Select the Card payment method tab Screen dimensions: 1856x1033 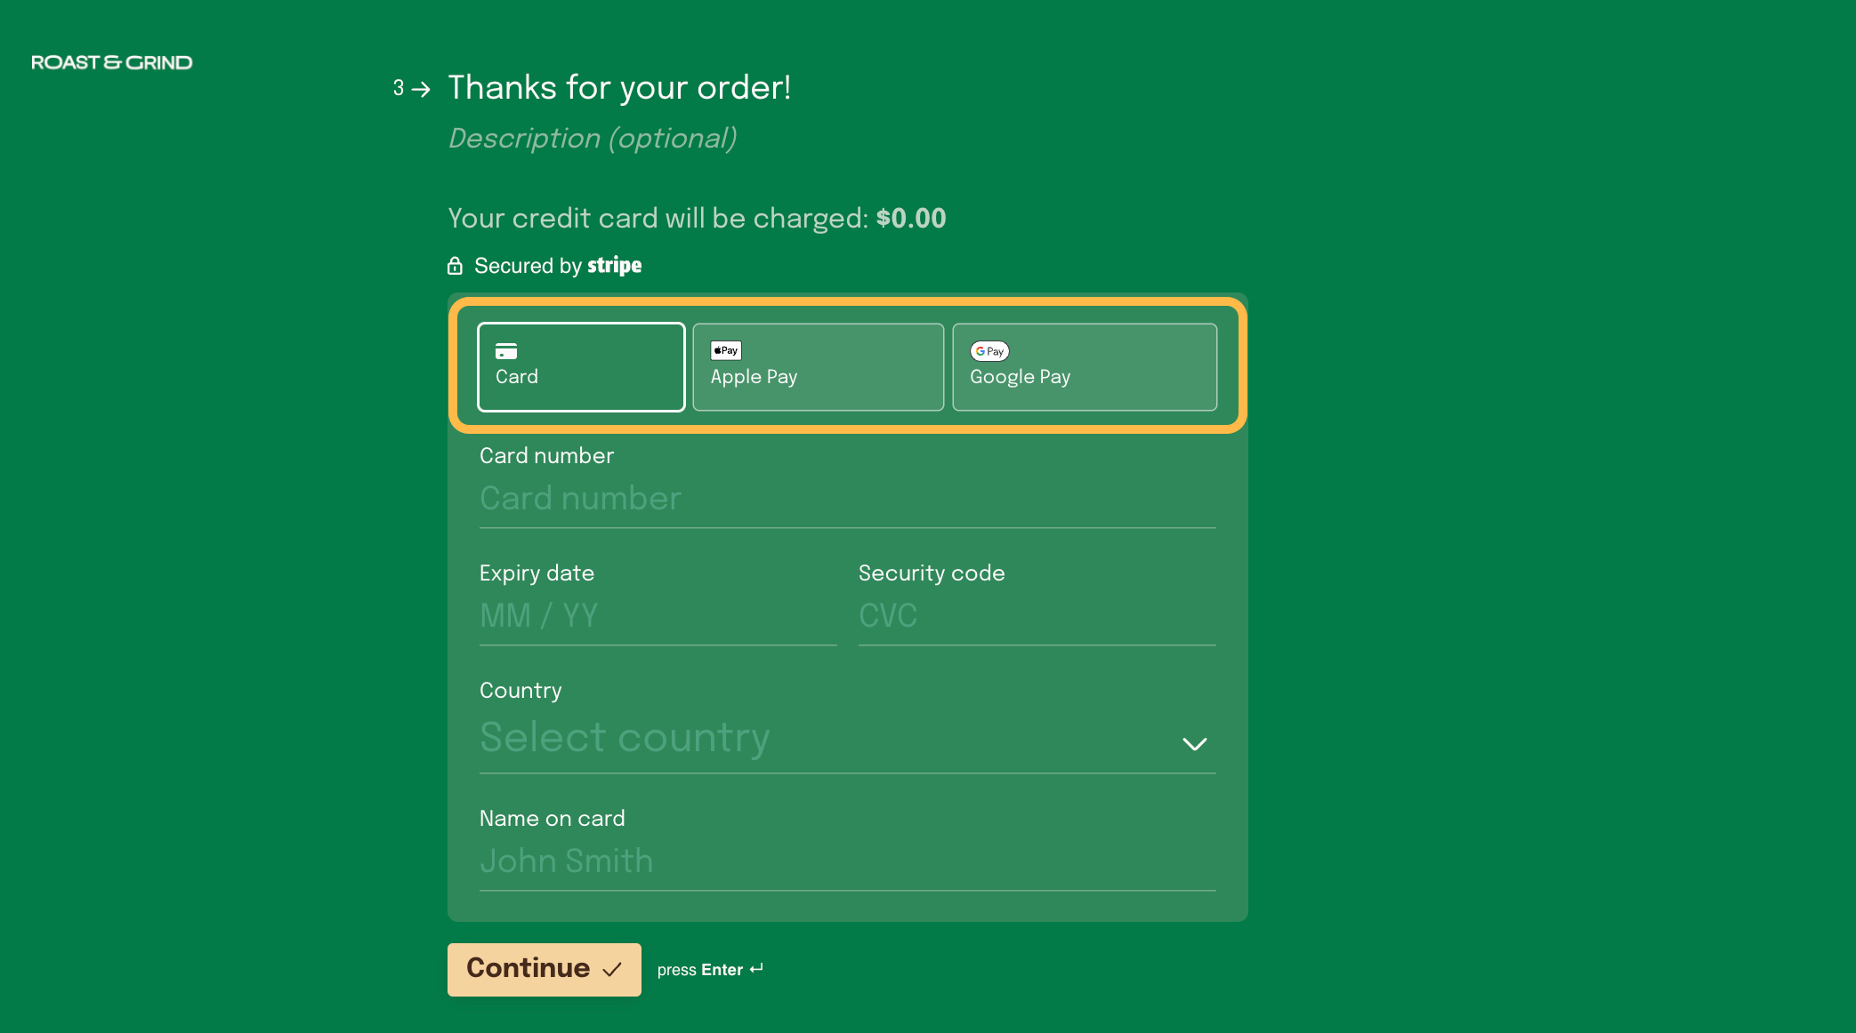tap(581, 367)
